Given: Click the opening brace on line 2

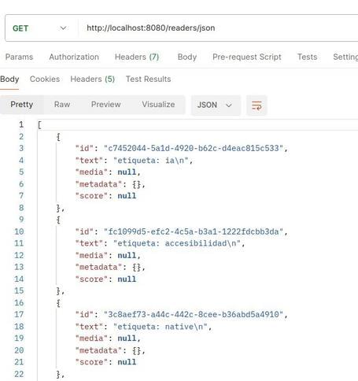Looking at the screenshot, I should (58, 137).
